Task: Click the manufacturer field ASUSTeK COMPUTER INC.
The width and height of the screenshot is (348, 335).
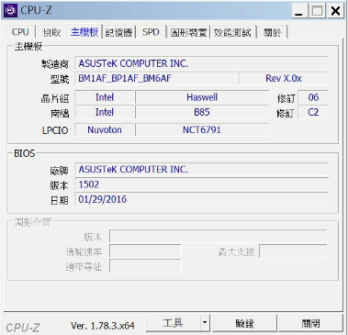Action: tap(201, 63)
